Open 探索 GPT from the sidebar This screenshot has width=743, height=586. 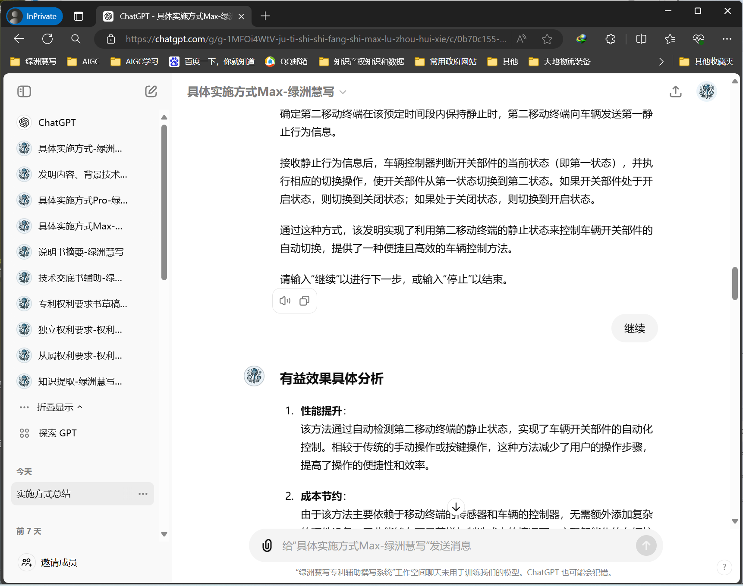point(57,432)
